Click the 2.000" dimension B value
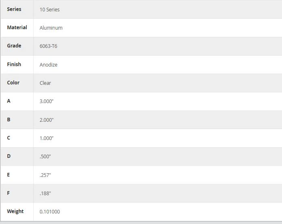The width and height of the screenshot is (282, 224). click(47, 120)
